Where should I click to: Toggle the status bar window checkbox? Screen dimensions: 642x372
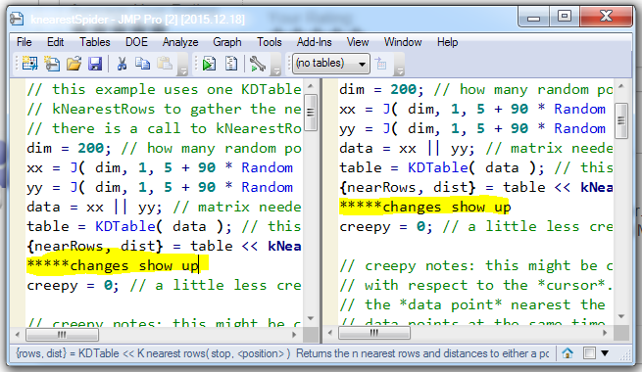pos(589,352)
